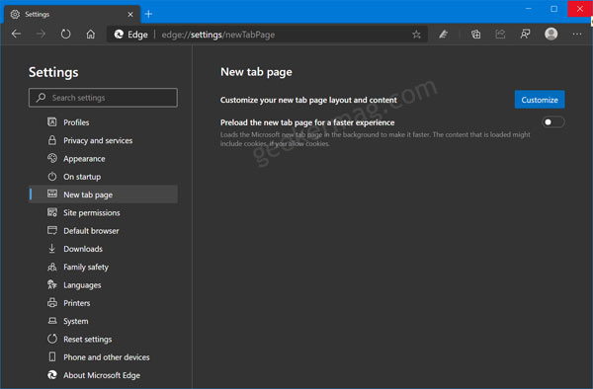This screenshot has height=389, width=593.
Task: Go to Printers settings
Action: click(x=103, y=303)
